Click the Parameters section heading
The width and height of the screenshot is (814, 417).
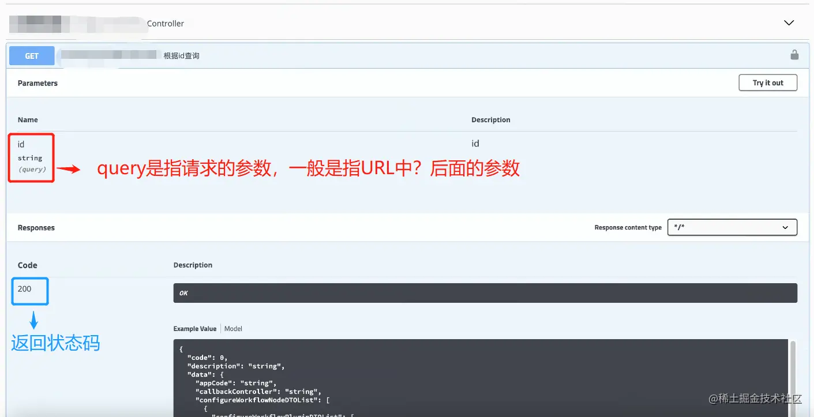pos(37,83)
